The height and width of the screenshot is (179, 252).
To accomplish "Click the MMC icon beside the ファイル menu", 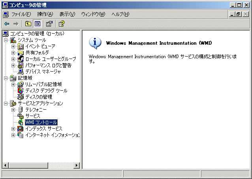I will [x=6, y=14].
